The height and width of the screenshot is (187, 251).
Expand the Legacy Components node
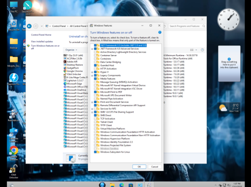(92, 75)
